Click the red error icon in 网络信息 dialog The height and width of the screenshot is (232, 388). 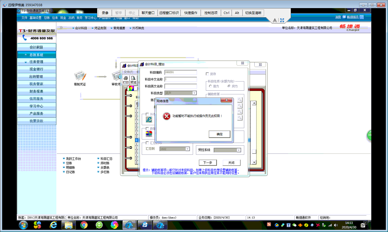point(167,116)
